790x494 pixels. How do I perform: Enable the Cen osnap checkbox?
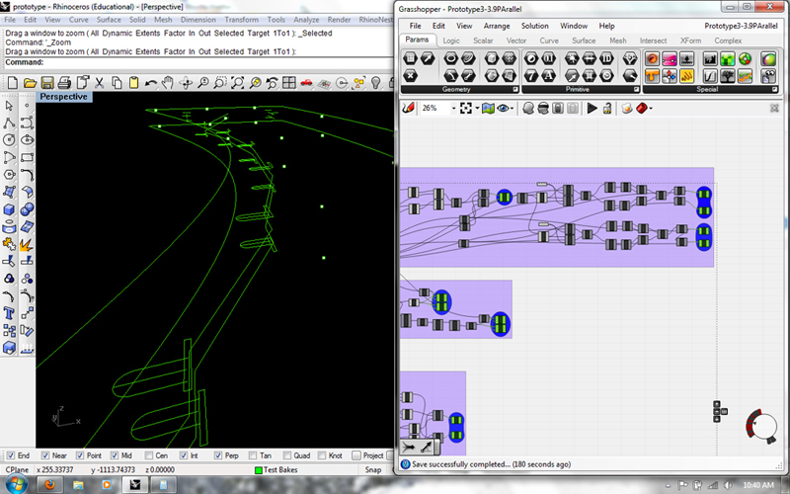[x=149, y=455]
